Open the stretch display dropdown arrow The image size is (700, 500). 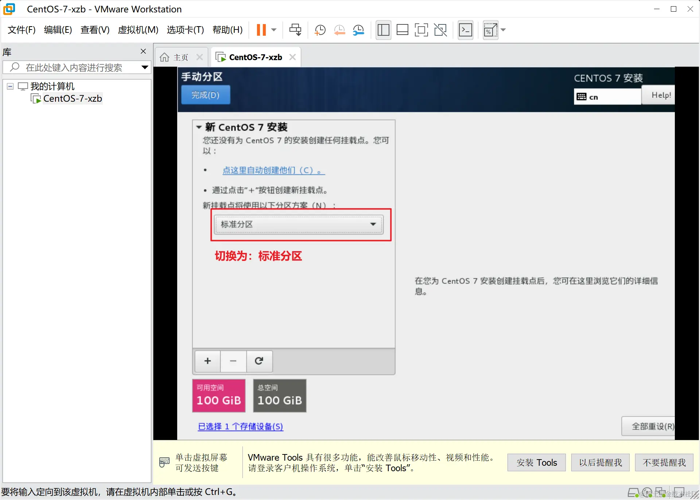503,30
